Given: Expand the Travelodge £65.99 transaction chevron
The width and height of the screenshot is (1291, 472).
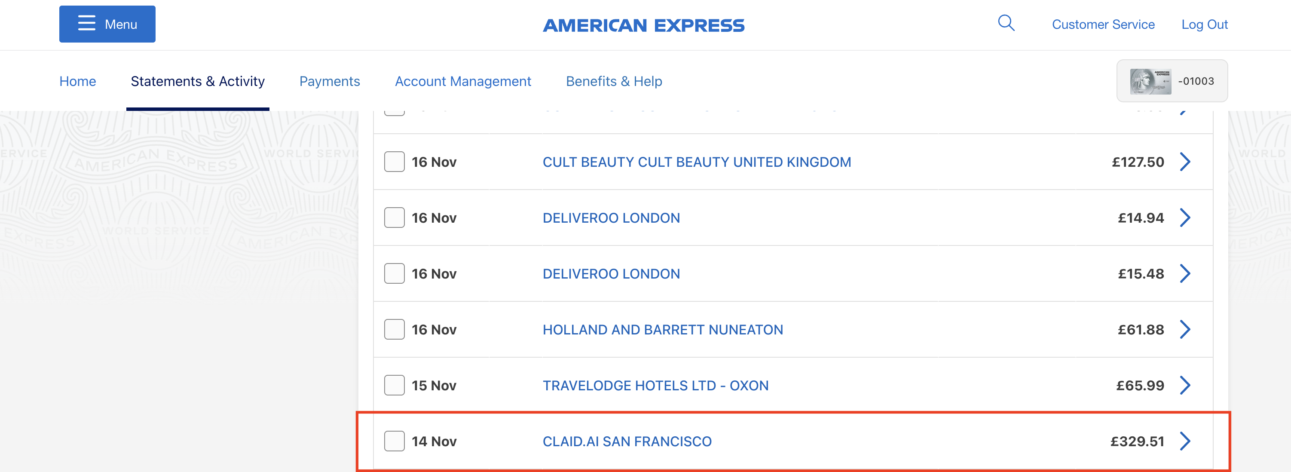Looking at the screenshot, I should (1185, 385).
